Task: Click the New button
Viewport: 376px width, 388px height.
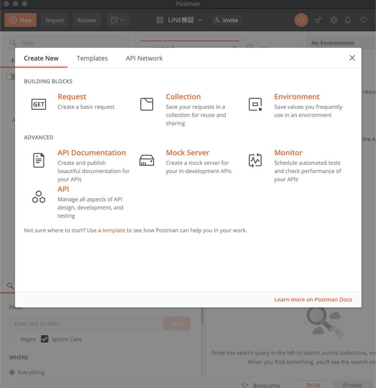Action: (21, 20)
